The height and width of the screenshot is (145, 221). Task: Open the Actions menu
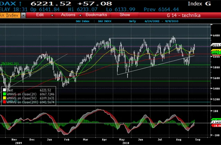click(68, 15)
